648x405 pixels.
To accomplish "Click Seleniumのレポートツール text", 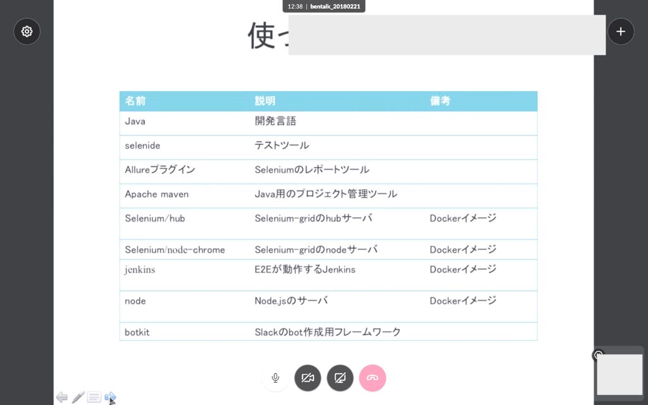I will click(312, 170).
